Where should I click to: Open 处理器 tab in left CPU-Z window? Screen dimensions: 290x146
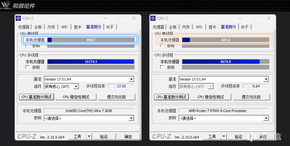point(24,27)
